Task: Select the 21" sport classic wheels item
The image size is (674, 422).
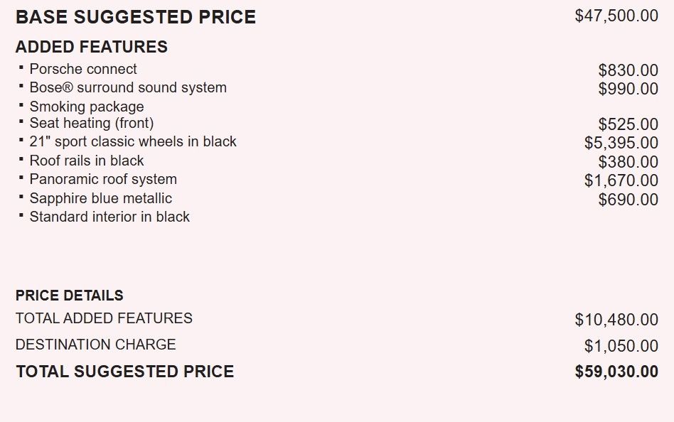Action: click(133, 141)
